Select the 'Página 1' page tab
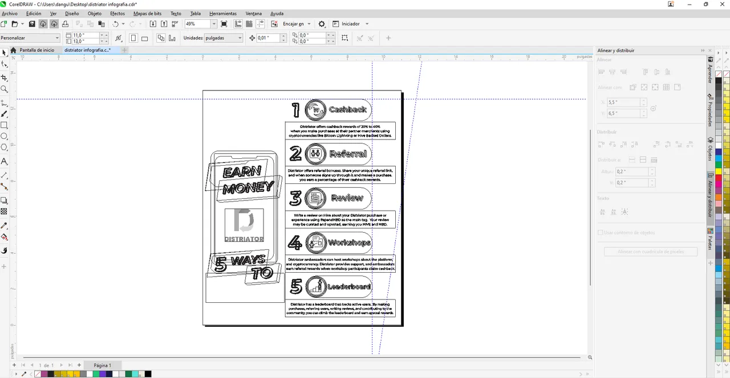This screenshot has height=378, width=730. tap(103, 365)
